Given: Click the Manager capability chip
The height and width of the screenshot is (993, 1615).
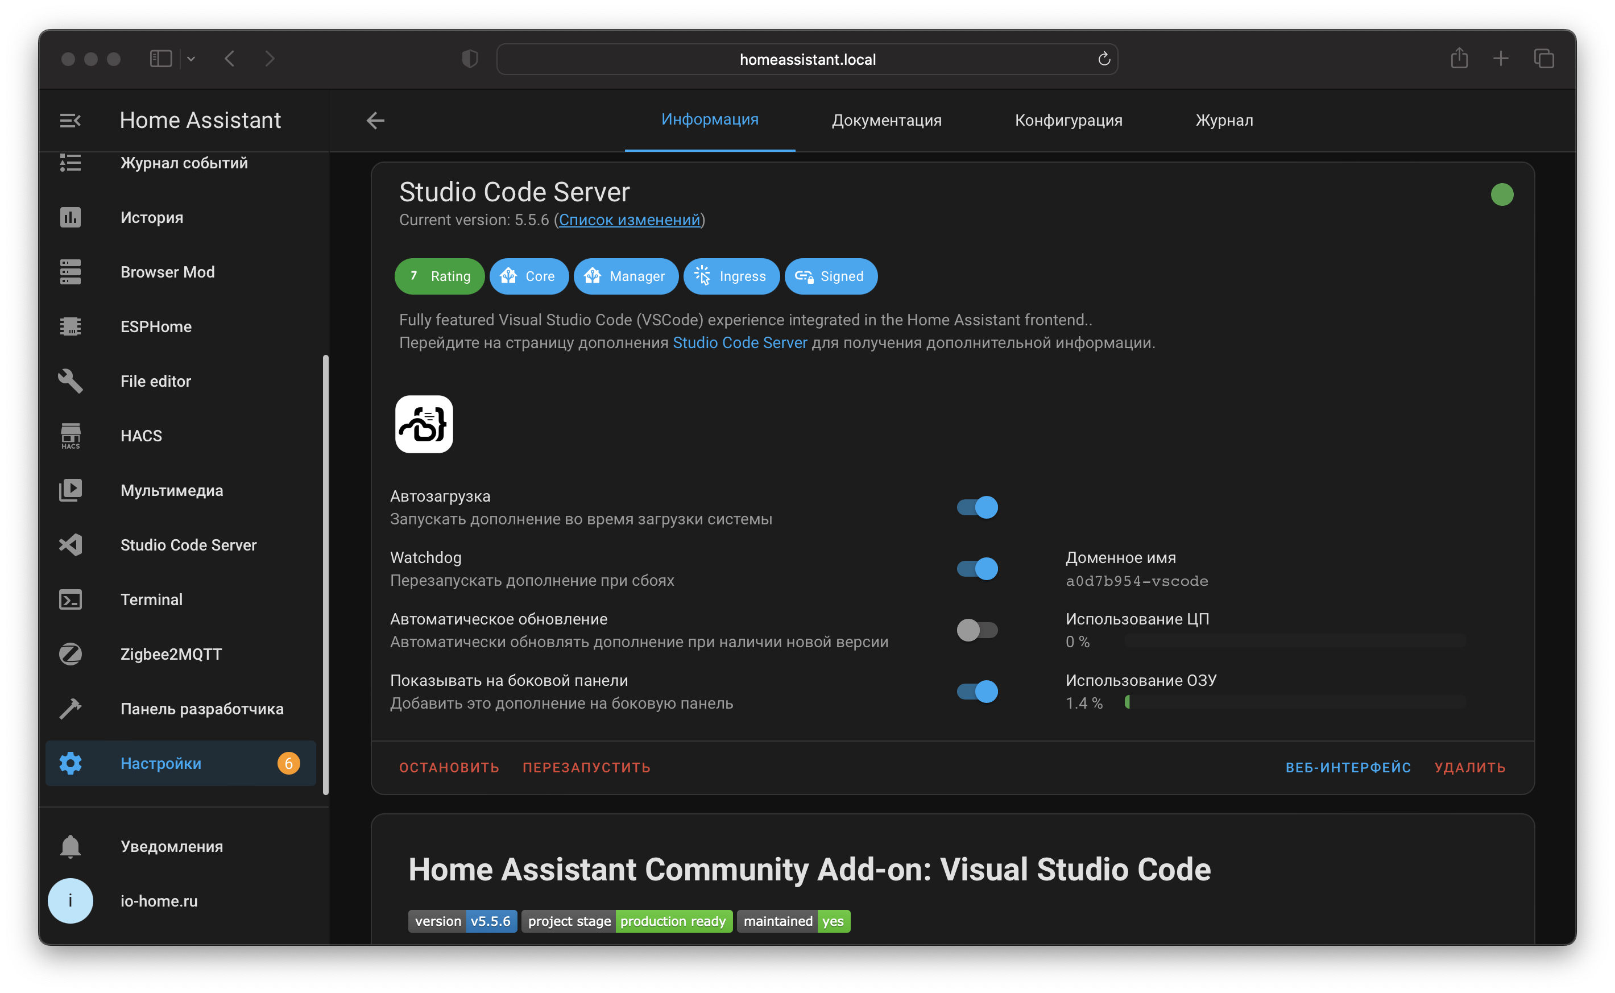Looking at the screenshot, I should point(626,276).
